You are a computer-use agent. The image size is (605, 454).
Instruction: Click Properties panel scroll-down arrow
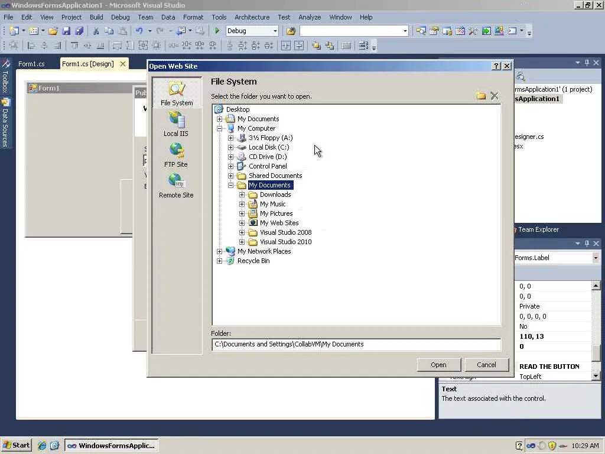[x=596, y=375]
